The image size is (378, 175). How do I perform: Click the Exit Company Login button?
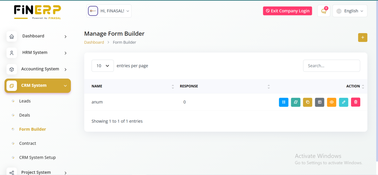(287, 11)
